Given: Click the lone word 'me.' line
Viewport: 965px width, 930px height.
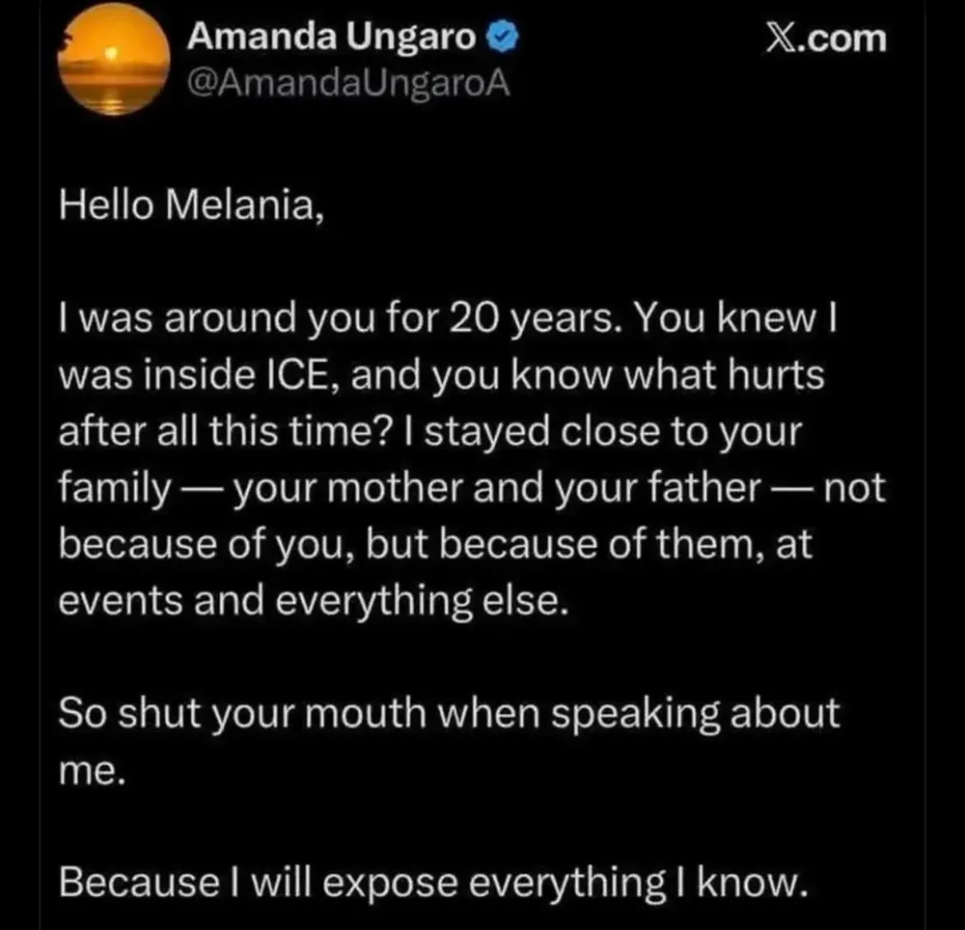Looking at the screenshot, I should coord(92,769).
